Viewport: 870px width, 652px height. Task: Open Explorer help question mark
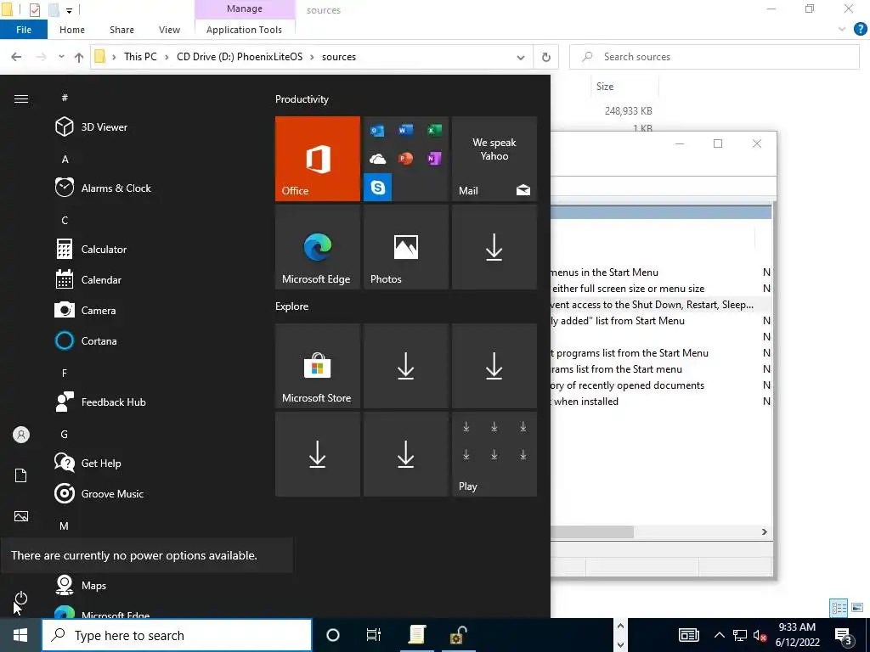860,29
